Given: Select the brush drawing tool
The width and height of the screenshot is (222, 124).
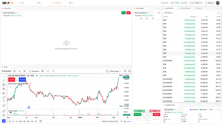Looking at the screenshot, I should (4, 97).
